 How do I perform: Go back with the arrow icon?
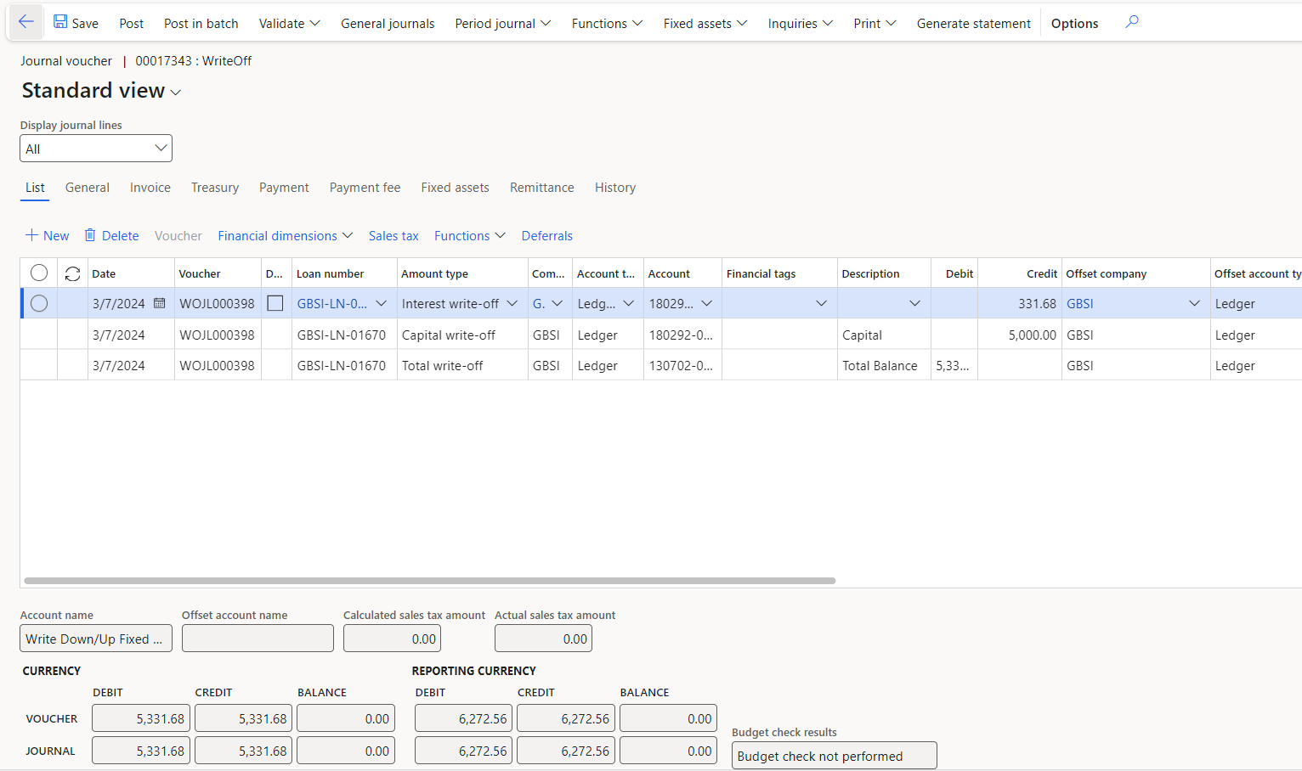click(25, 22)
